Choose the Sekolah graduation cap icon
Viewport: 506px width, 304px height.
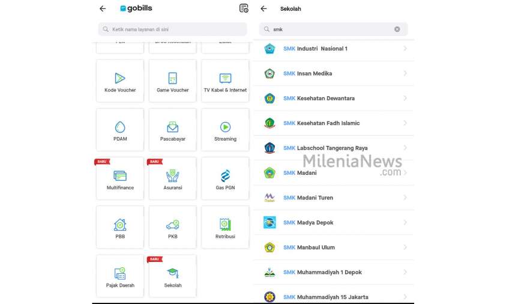click(x=172, y=273)
